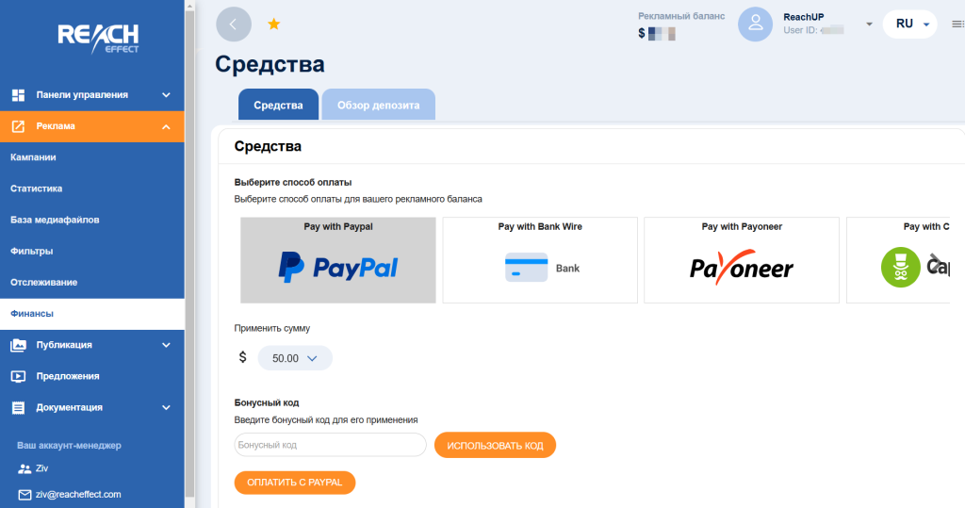Click the back arrow circle button
Screen dimensions: 965x508
pyautogui.click(x=234, y=24)
